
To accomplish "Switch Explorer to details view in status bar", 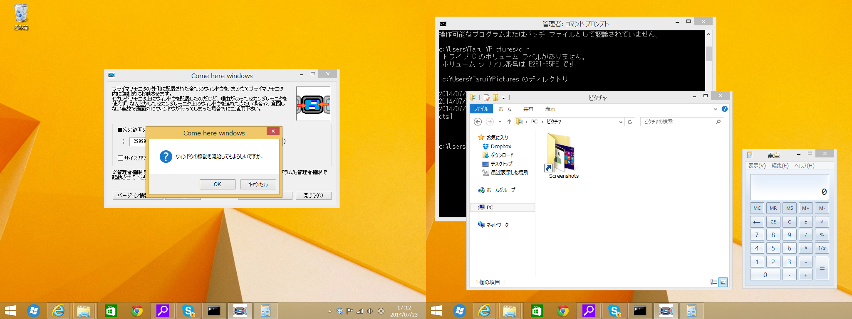I will [713, 282].
